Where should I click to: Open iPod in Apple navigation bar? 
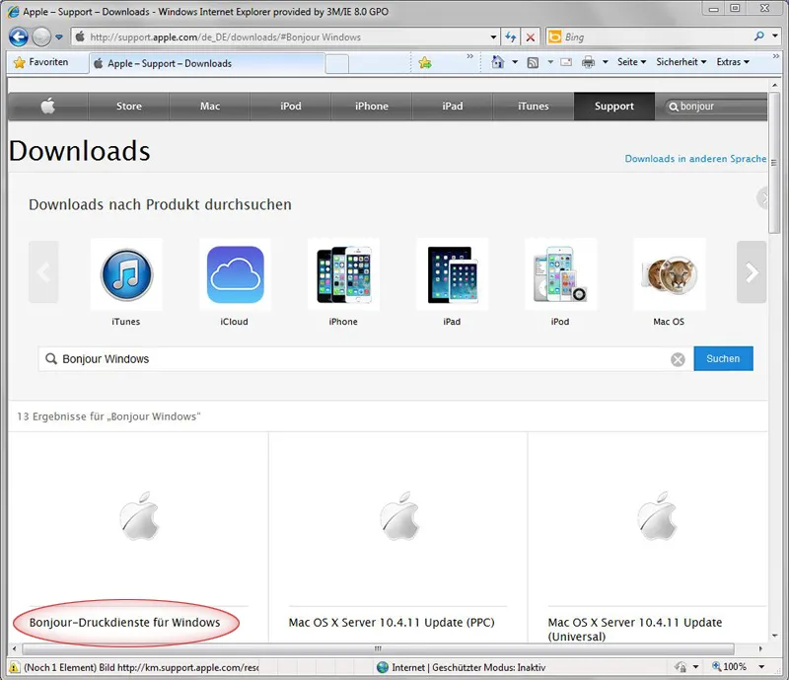pyautogui.click(x=291, y=106)
